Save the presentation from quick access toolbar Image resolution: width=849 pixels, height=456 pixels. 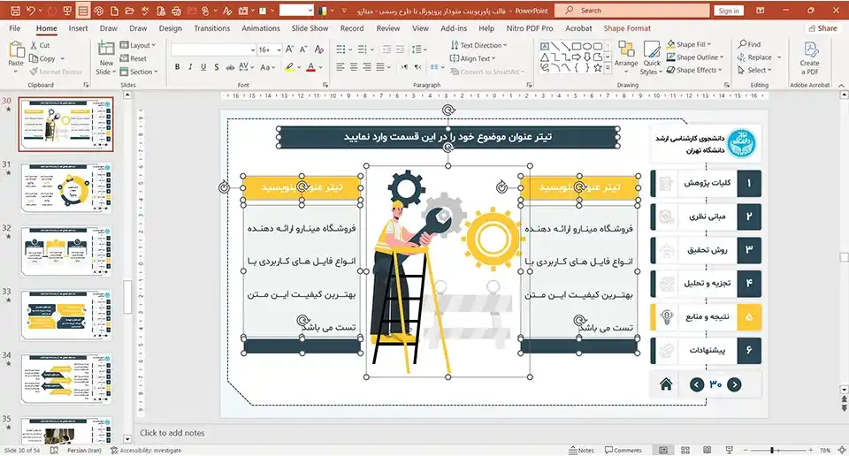point(15,11)
